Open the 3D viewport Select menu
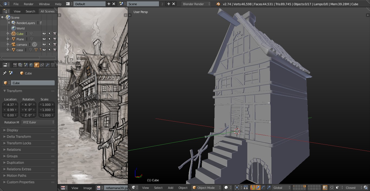Viewport: 370px width, 191px height. tap(158, 187)
